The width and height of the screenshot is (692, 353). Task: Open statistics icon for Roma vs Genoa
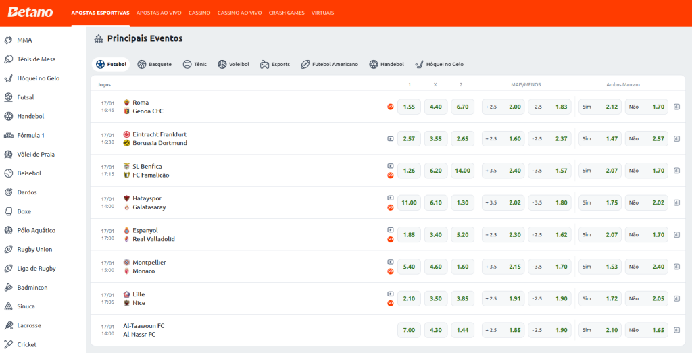[x=676, y=107]
